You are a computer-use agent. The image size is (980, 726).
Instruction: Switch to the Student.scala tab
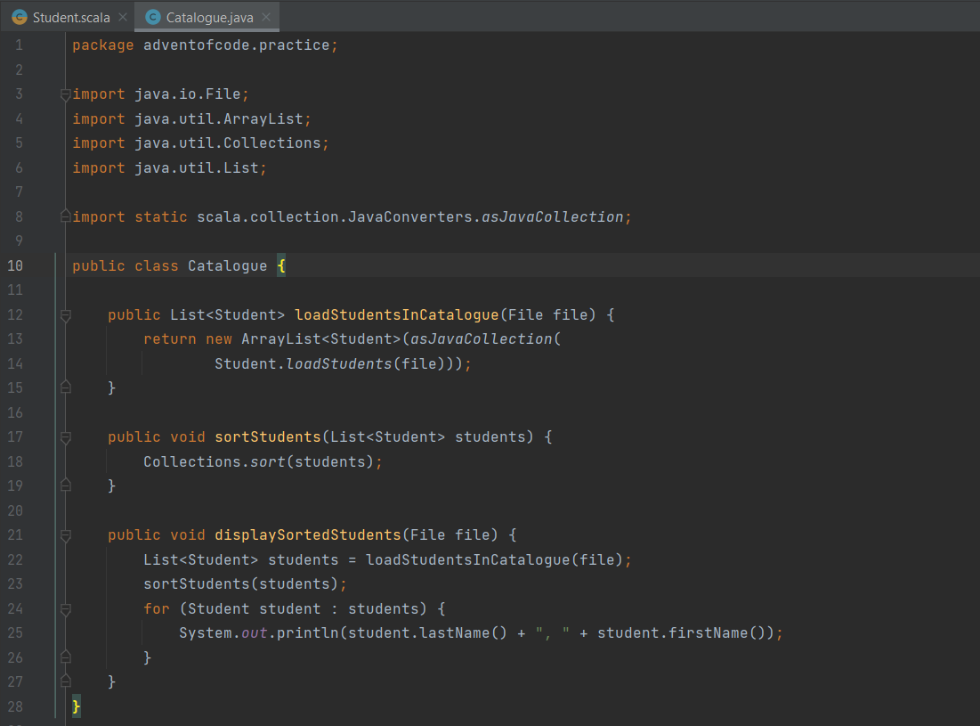click(x=70, y=18)
